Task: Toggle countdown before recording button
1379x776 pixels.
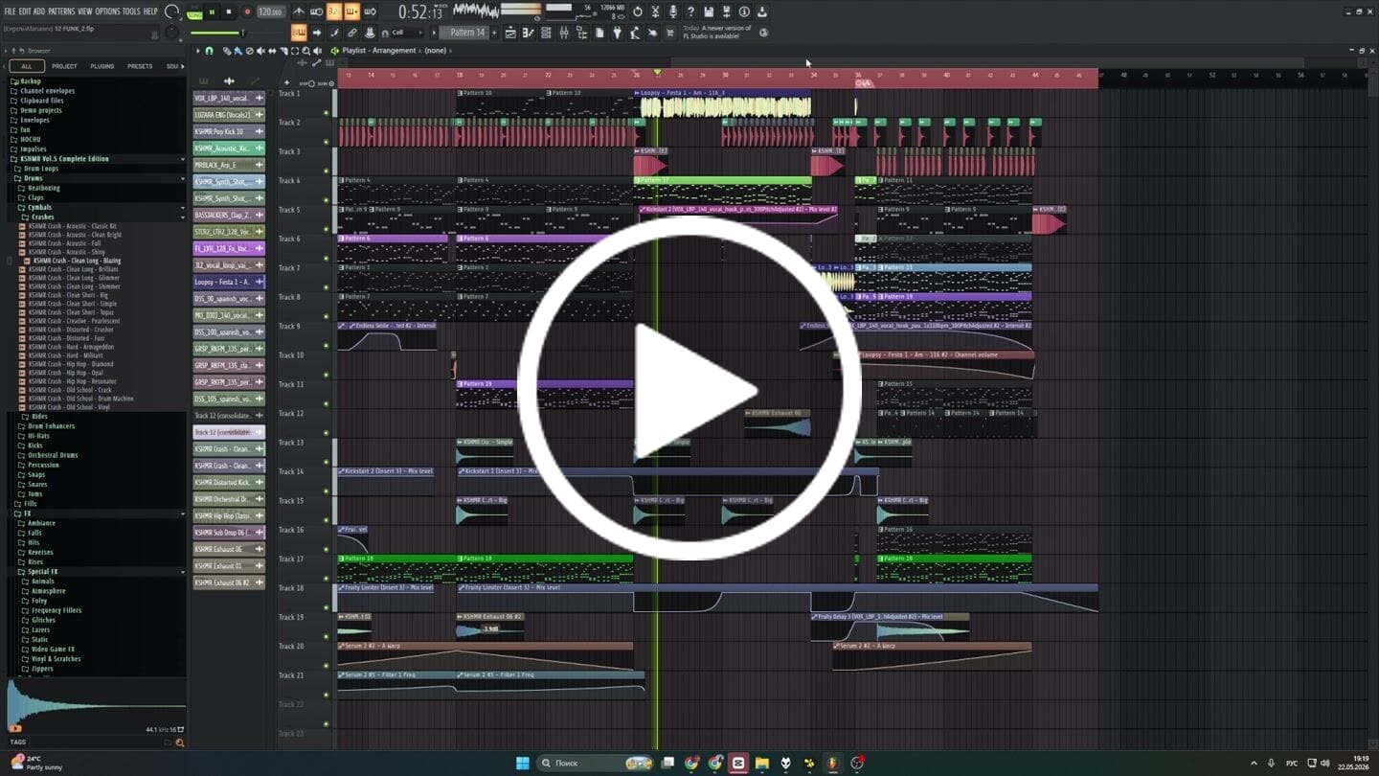Action: (x=334, y=11)
